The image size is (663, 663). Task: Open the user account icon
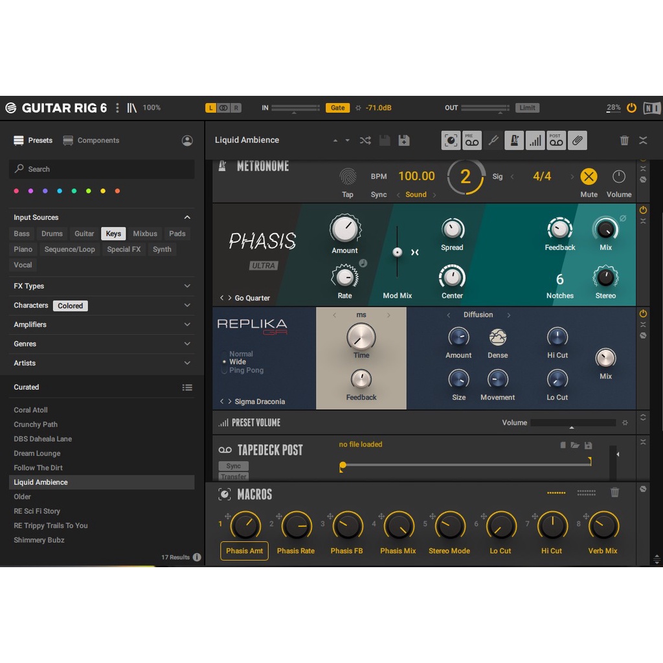tap(187, 140)
